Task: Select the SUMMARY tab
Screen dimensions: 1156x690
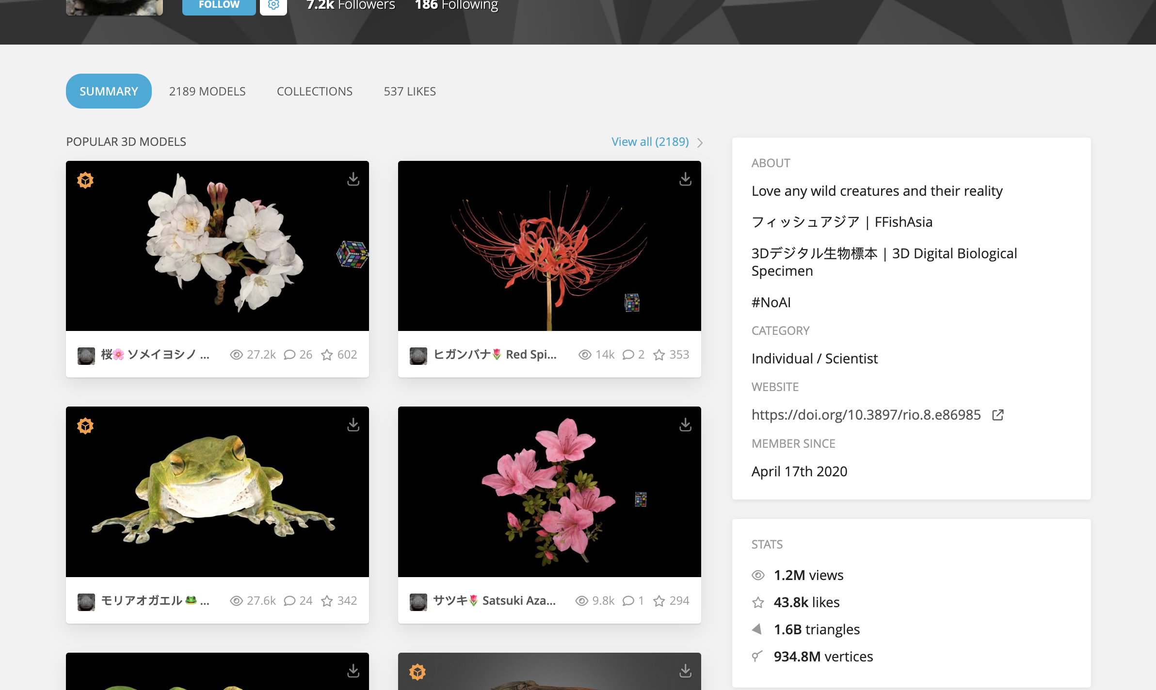Action: [x=109, y=91]
